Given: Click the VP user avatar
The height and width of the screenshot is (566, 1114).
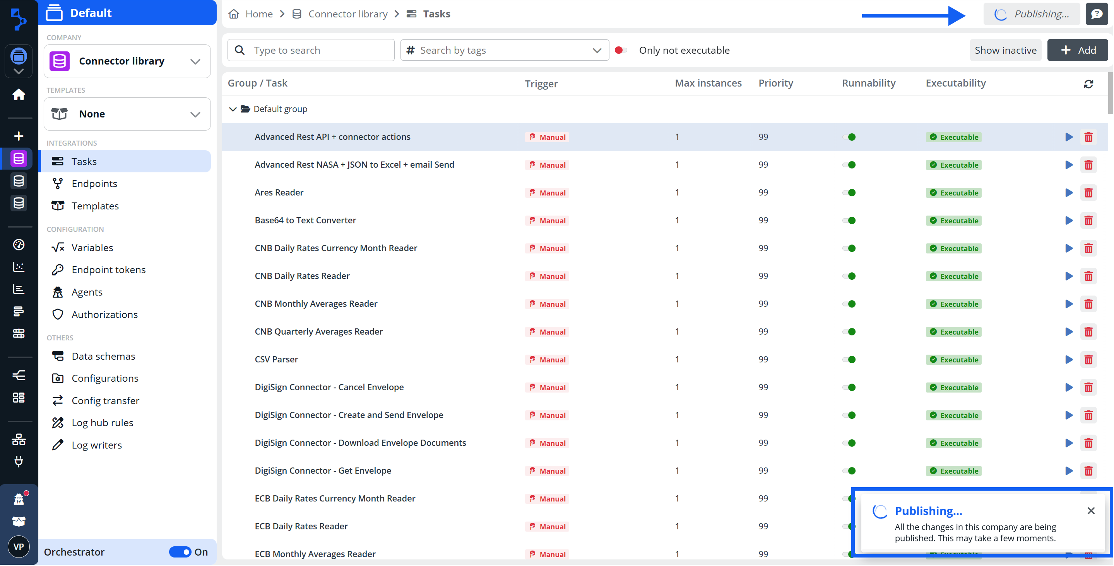Looking at the screenshot, I should tap(19, 546).
